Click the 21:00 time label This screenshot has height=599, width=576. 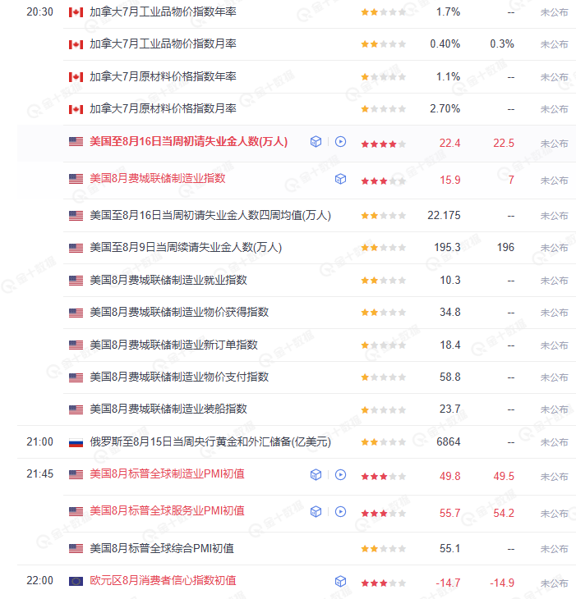[x=39, y=442]
